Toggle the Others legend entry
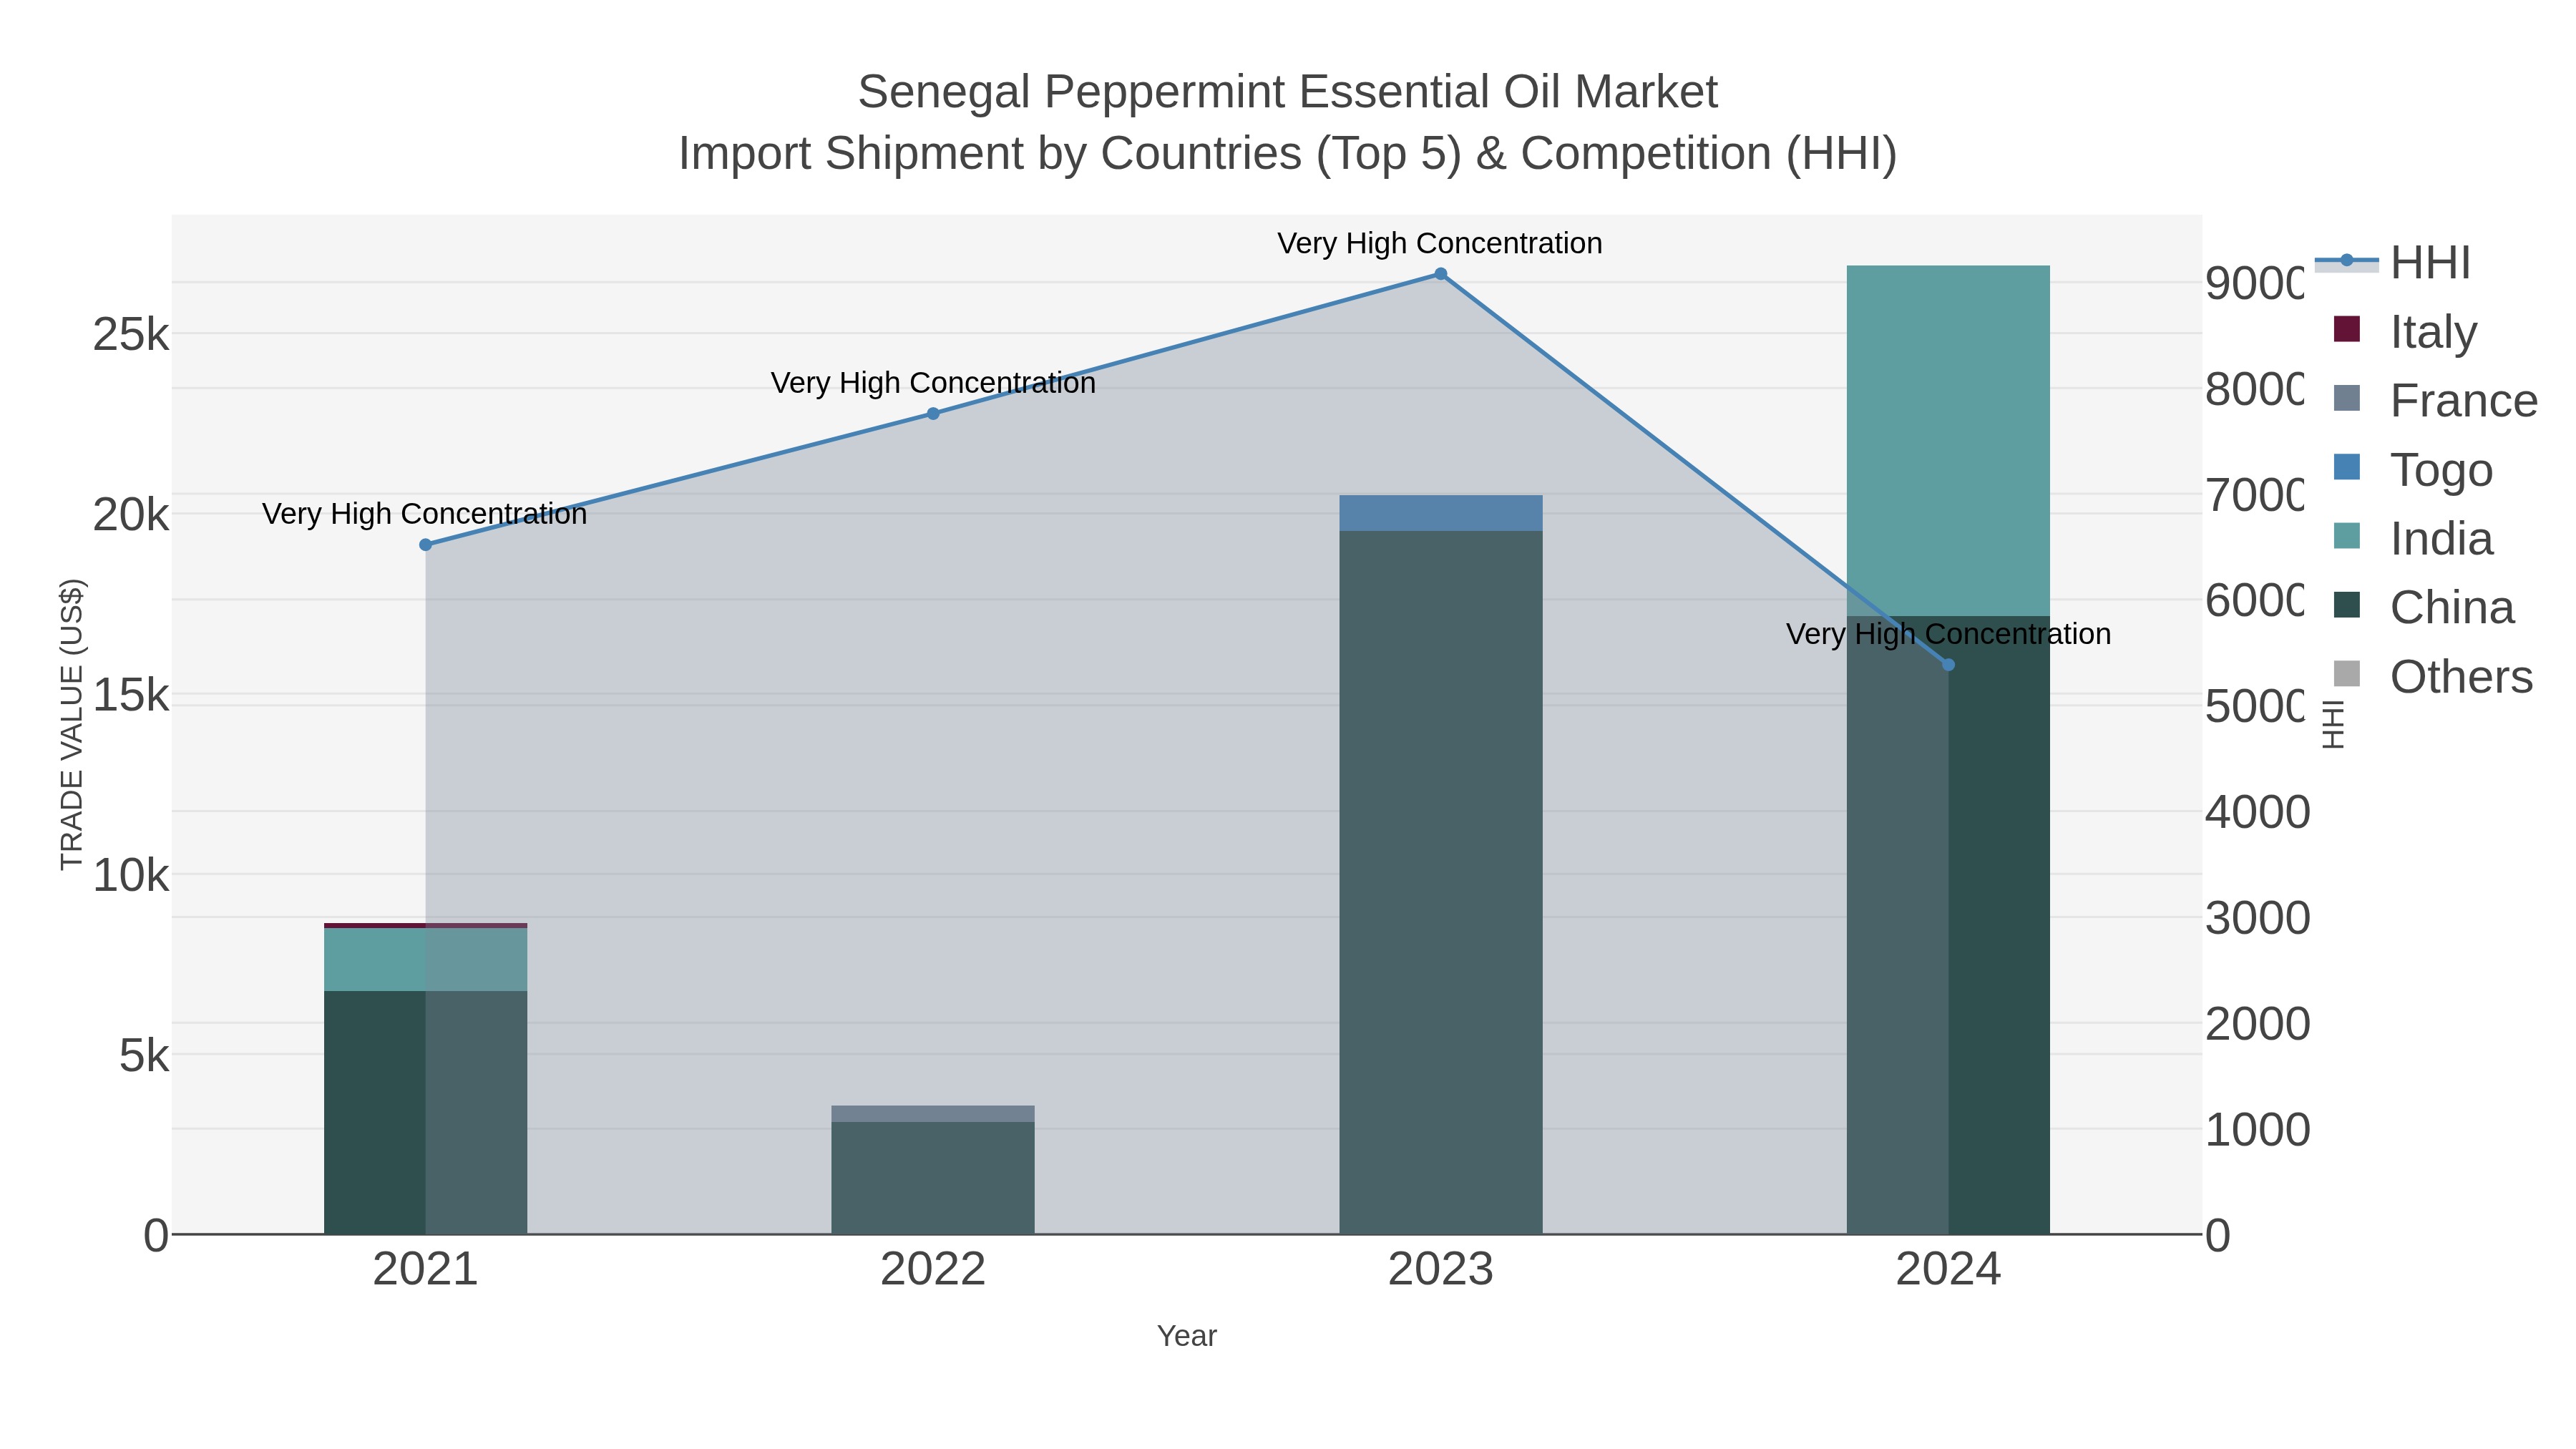The width and height of the screenshot is (2576, 1449). tap(2433, 677)
